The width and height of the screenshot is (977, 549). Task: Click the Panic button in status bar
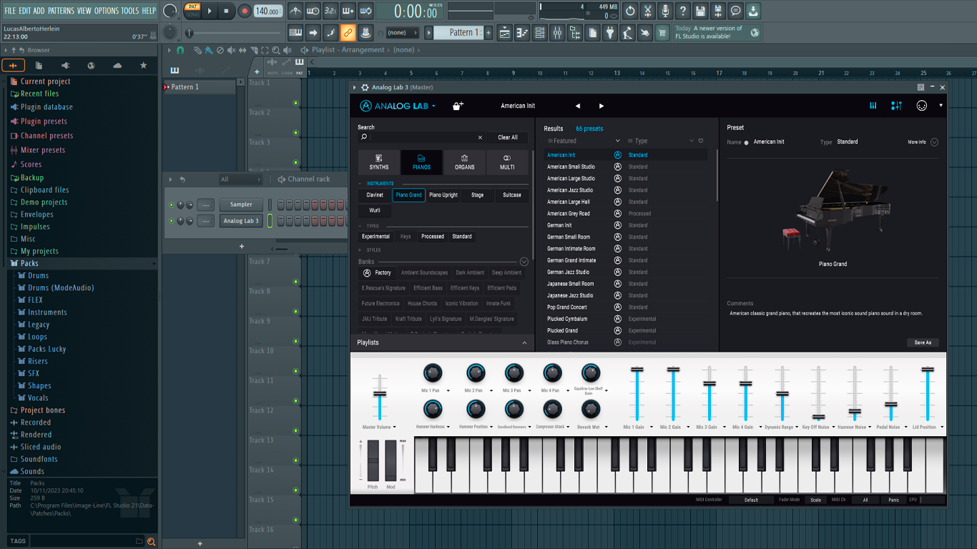click(893, 500)
